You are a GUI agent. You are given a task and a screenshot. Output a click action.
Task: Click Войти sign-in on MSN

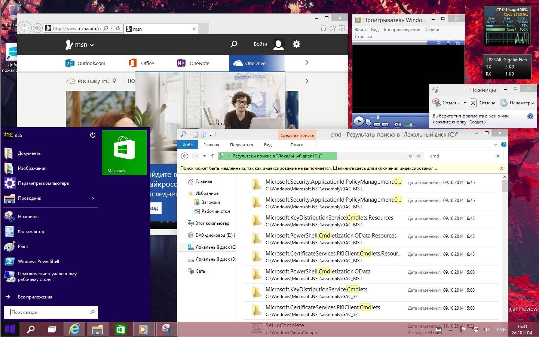coord(260,44)
